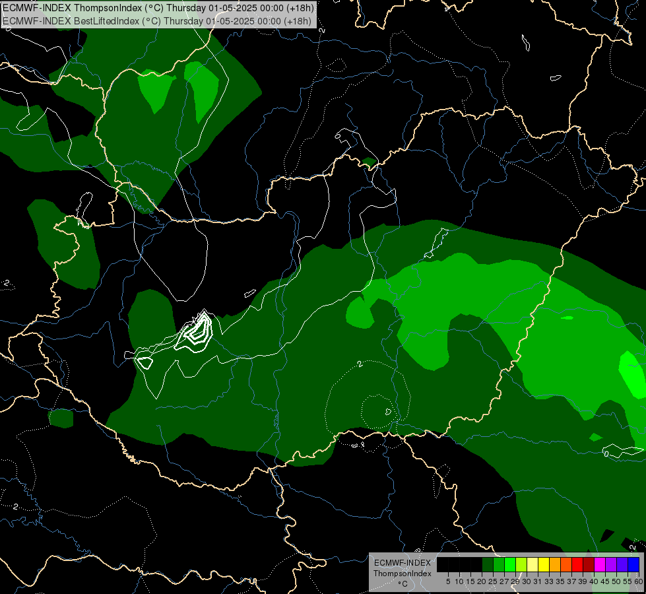Select the pure yellow 31-33 legend swatch
646x594 pixels.
pos(544,564)
